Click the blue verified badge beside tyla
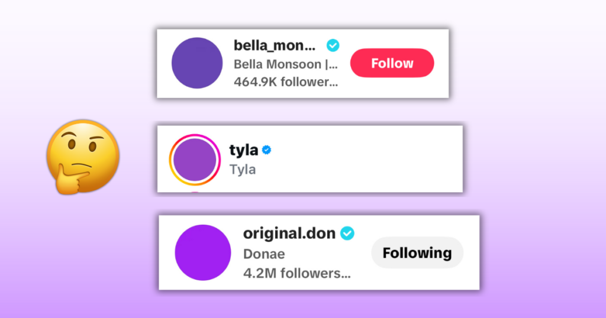This screenshot has width=606, height=318. pos(267,150)
